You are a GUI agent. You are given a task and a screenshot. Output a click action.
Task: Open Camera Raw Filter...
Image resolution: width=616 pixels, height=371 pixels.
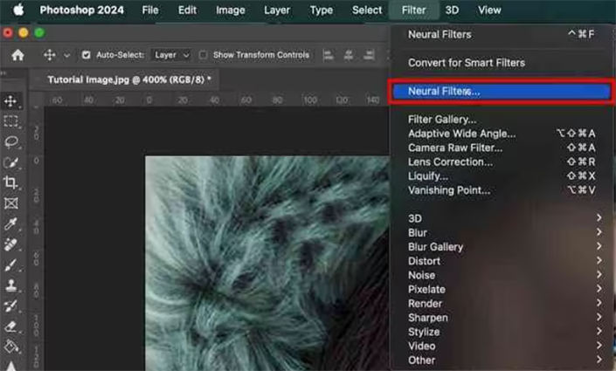(502, 148)
